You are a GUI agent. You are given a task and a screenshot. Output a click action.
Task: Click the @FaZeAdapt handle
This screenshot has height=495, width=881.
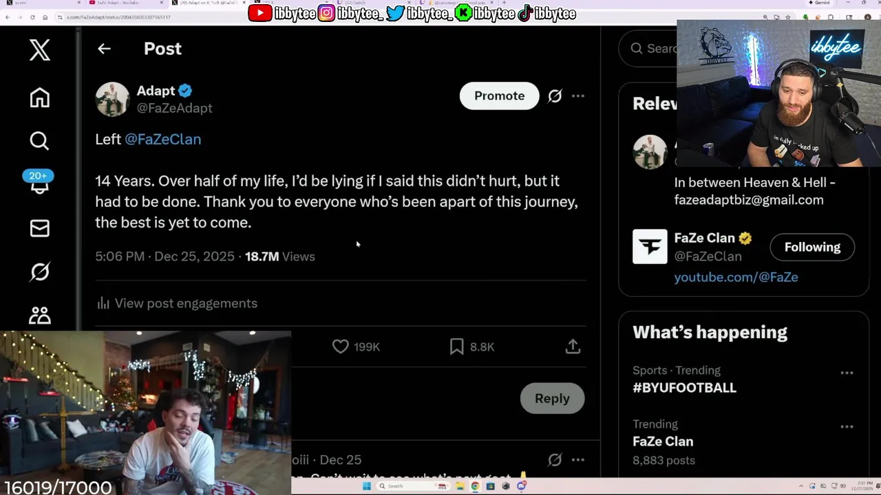pos(174,108)
